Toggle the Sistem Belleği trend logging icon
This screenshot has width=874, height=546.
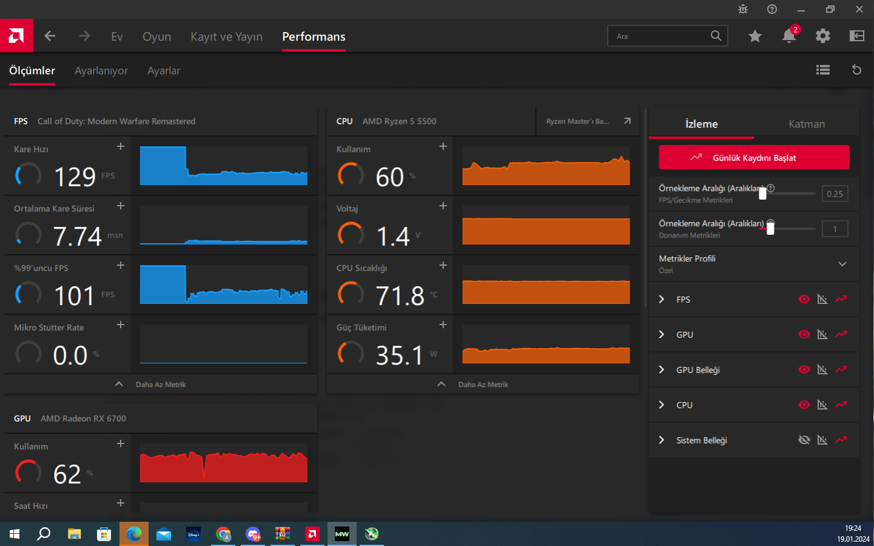[x=841, y=440]
